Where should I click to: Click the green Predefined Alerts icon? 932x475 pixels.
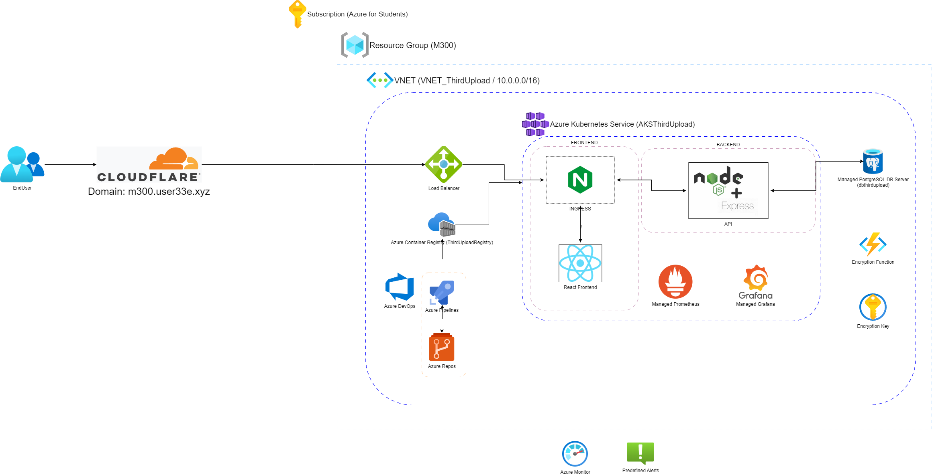tap(640, 454)
